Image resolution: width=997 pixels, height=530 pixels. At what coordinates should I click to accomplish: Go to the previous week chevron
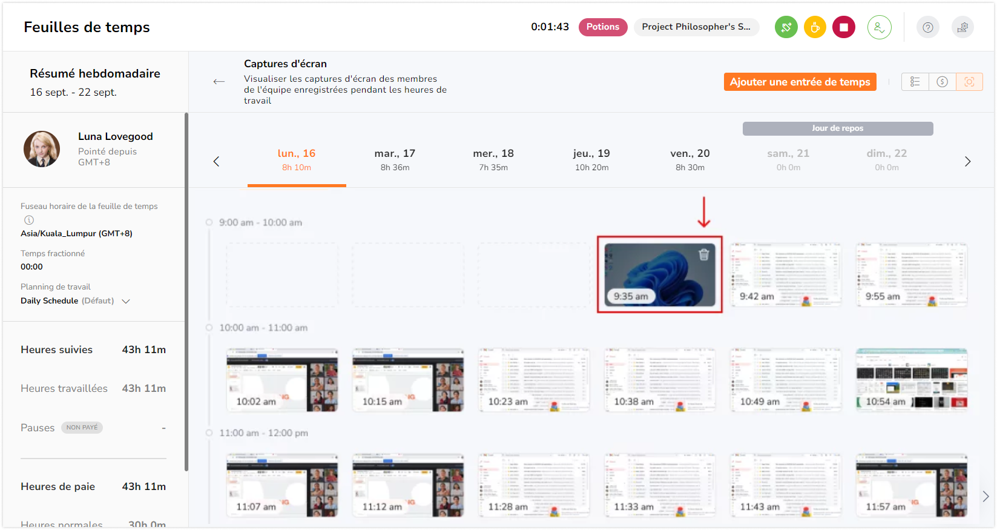click(x=216, y=162)
